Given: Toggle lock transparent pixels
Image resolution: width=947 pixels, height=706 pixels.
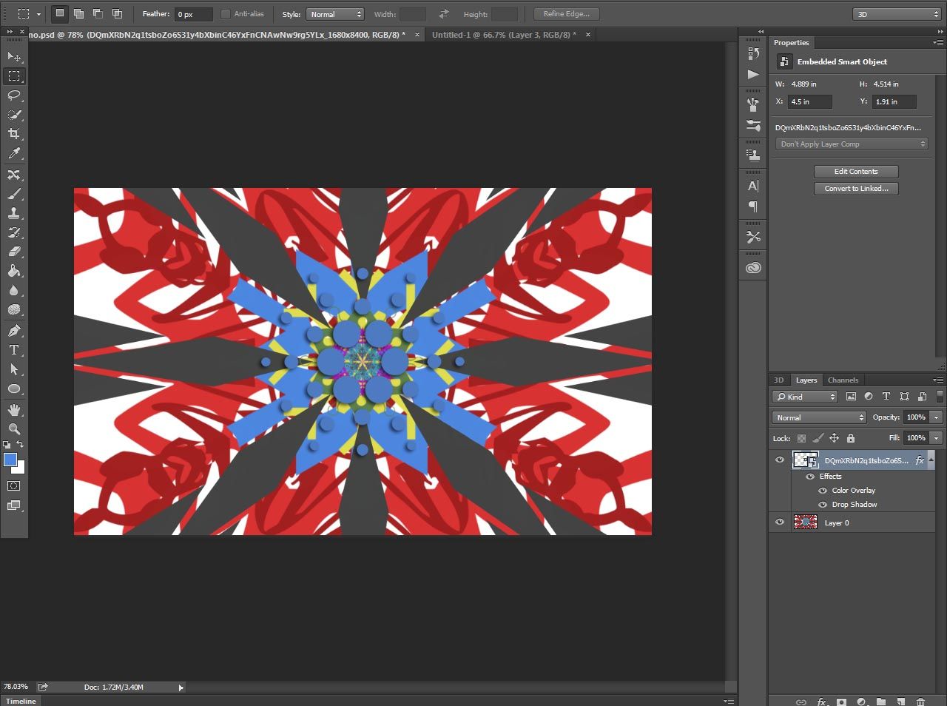Looking at the screenshot, I should (801, 438).
